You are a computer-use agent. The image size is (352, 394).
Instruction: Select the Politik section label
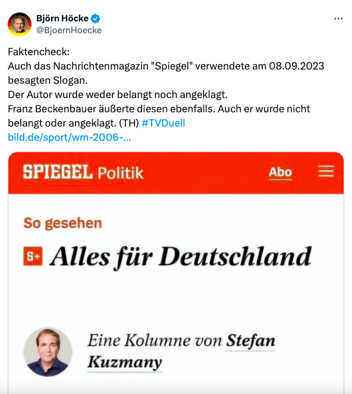pyautogui.click(x=121, y=173)
